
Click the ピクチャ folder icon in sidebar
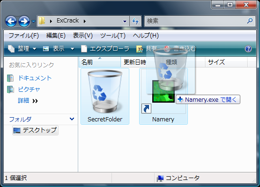[10, 90]
